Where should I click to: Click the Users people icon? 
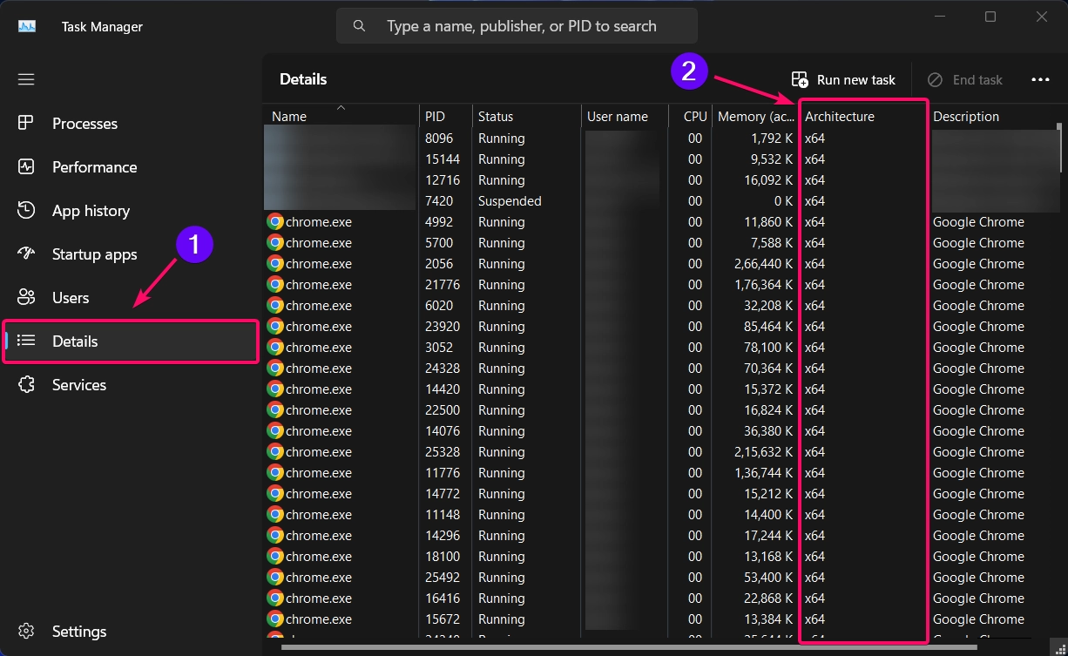click(x=26, y=297)
